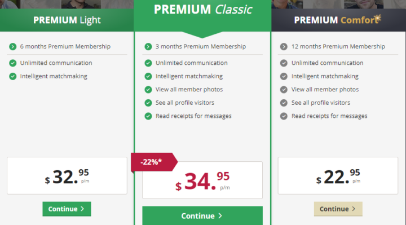Click the sparkle icon on PREMIUM Comfort title

pos(377,17)
